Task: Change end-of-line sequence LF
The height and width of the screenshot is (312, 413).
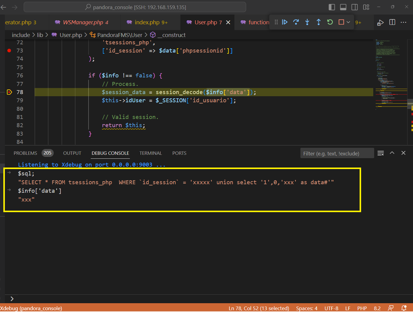Action: pyautogui.click(x=348, y=308)
